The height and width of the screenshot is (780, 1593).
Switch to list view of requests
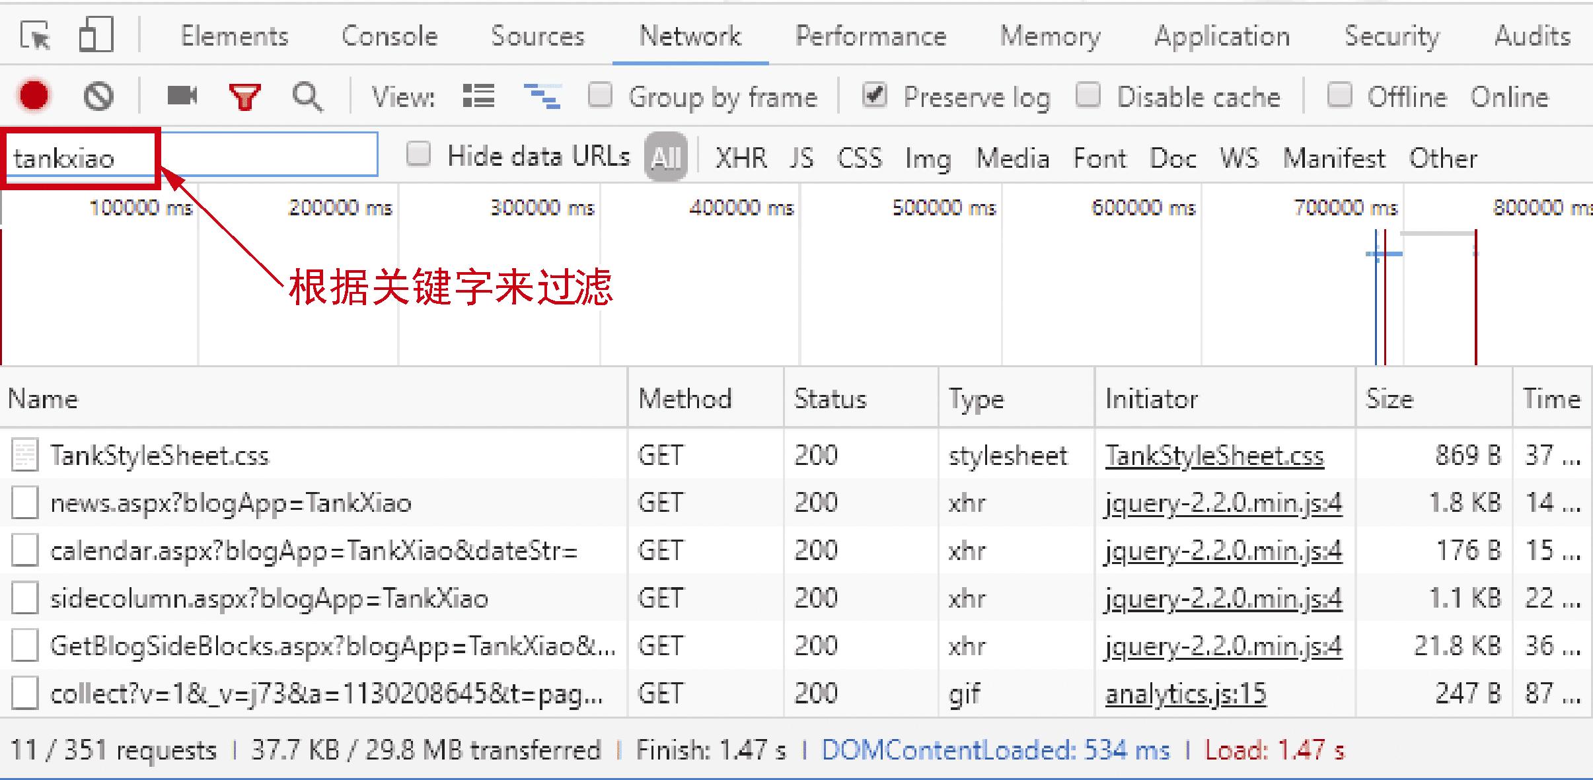click(x=478, y=96)
